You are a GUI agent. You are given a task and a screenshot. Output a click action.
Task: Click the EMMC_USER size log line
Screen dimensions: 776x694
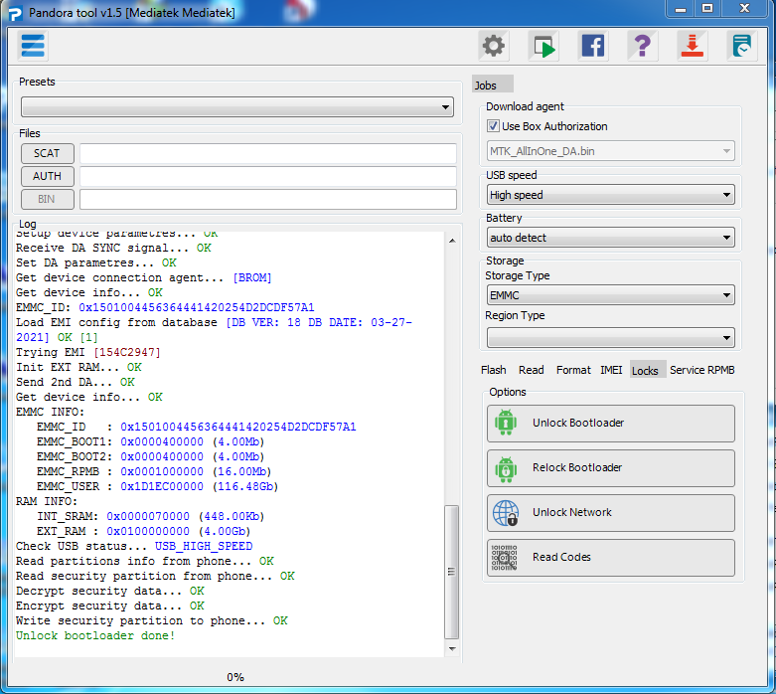(157, 486)
